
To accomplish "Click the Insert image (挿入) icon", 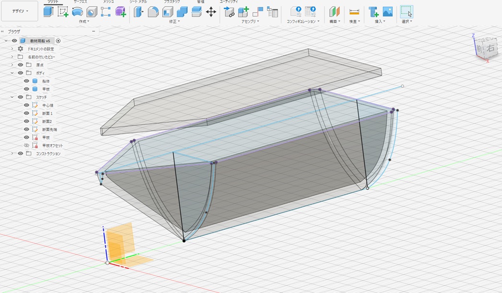I will tap(387, 11).
